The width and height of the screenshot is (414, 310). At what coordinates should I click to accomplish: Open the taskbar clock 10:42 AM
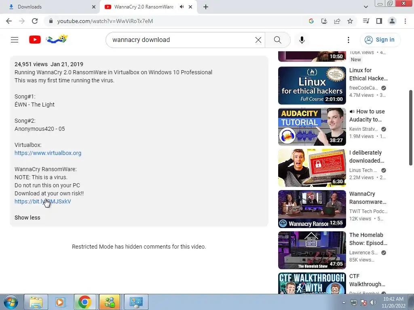[393, 302]
